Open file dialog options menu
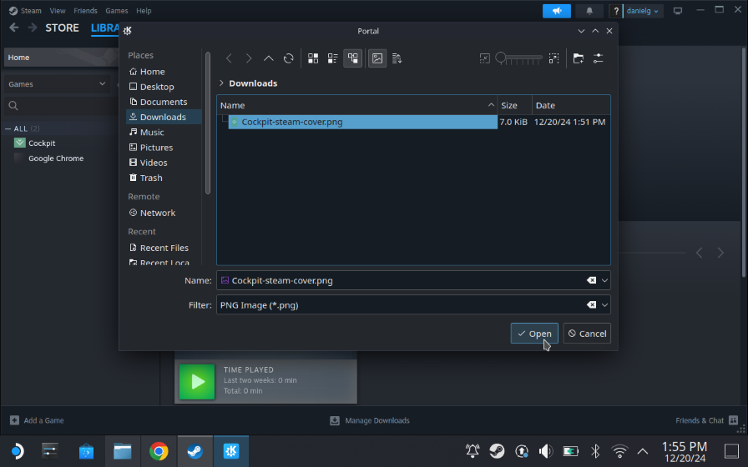Image resolution: width=748 pixels, height=467 pixels. pyautogui.click(x=599, y=58)
